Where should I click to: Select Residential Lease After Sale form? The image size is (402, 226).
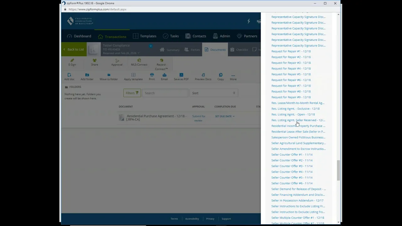click(x=298, y=132)
